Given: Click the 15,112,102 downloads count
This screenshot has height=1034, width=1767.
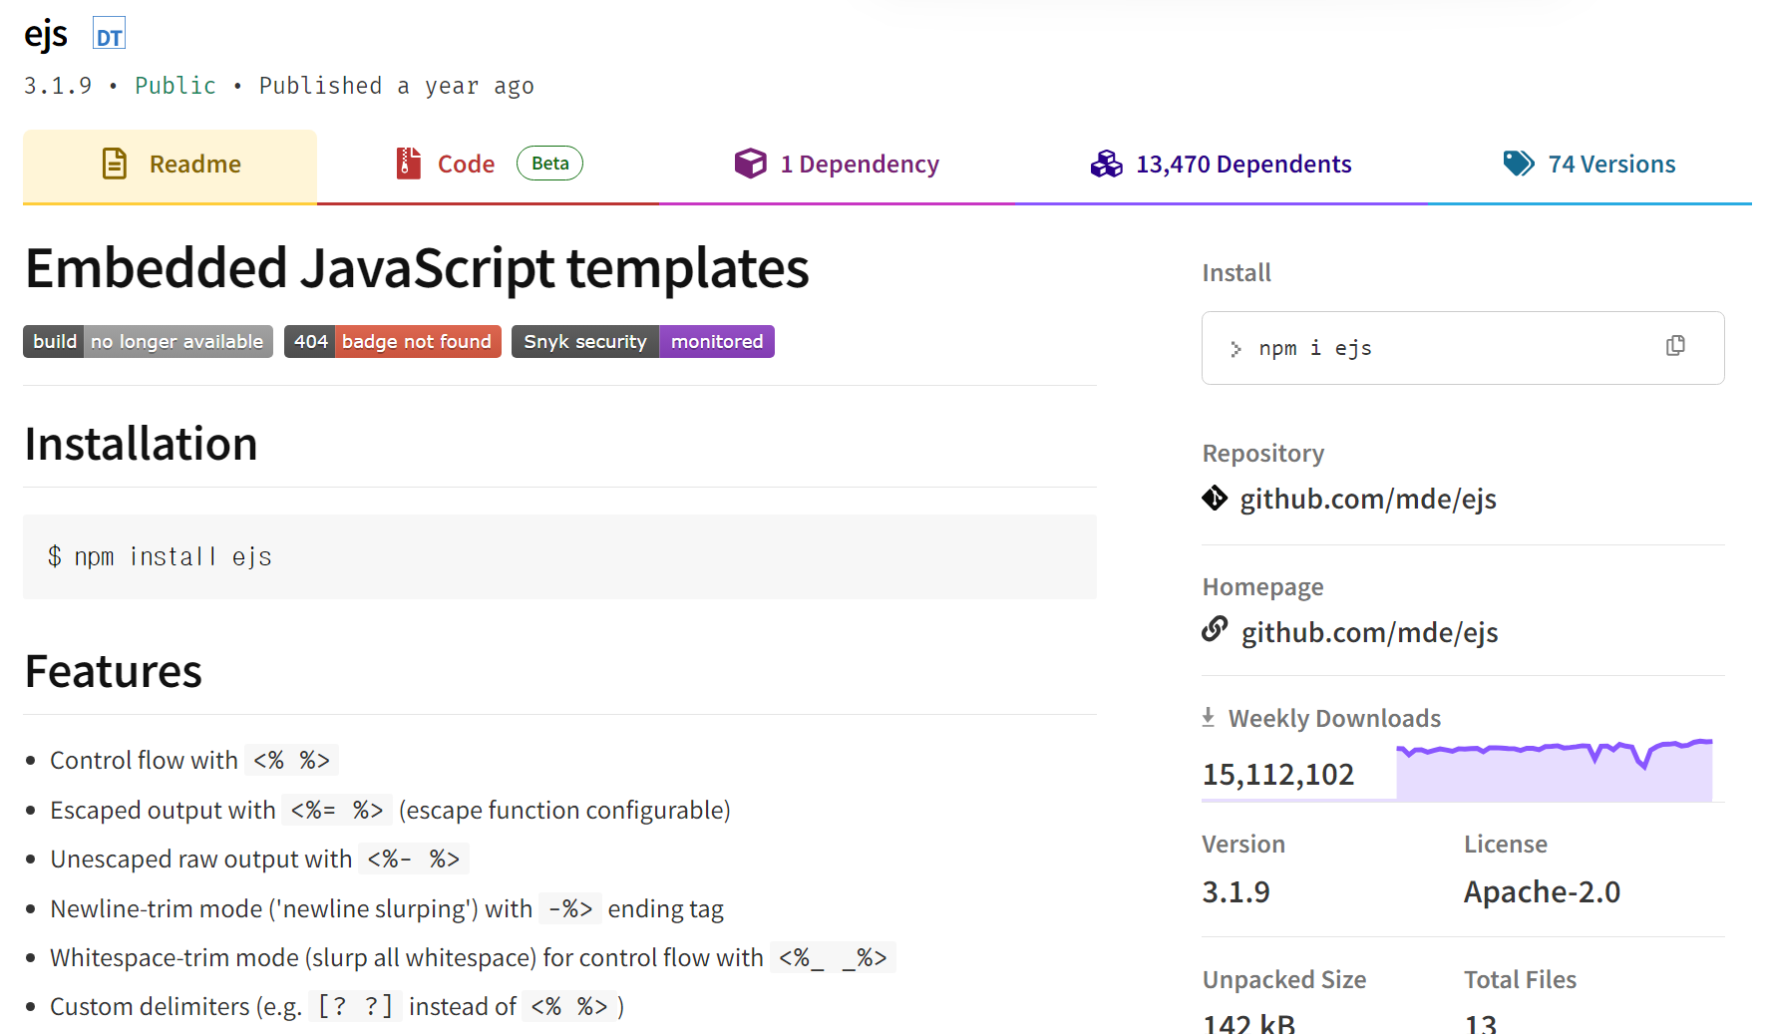Looking at the screenshot, I should point(1278,774).
